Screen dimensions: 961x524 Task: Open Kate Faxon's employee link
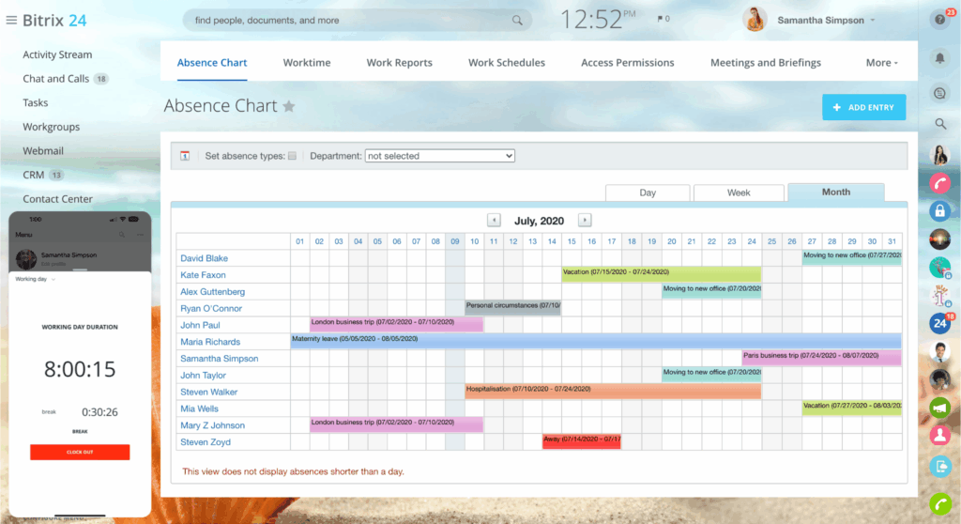coord(202,275)
